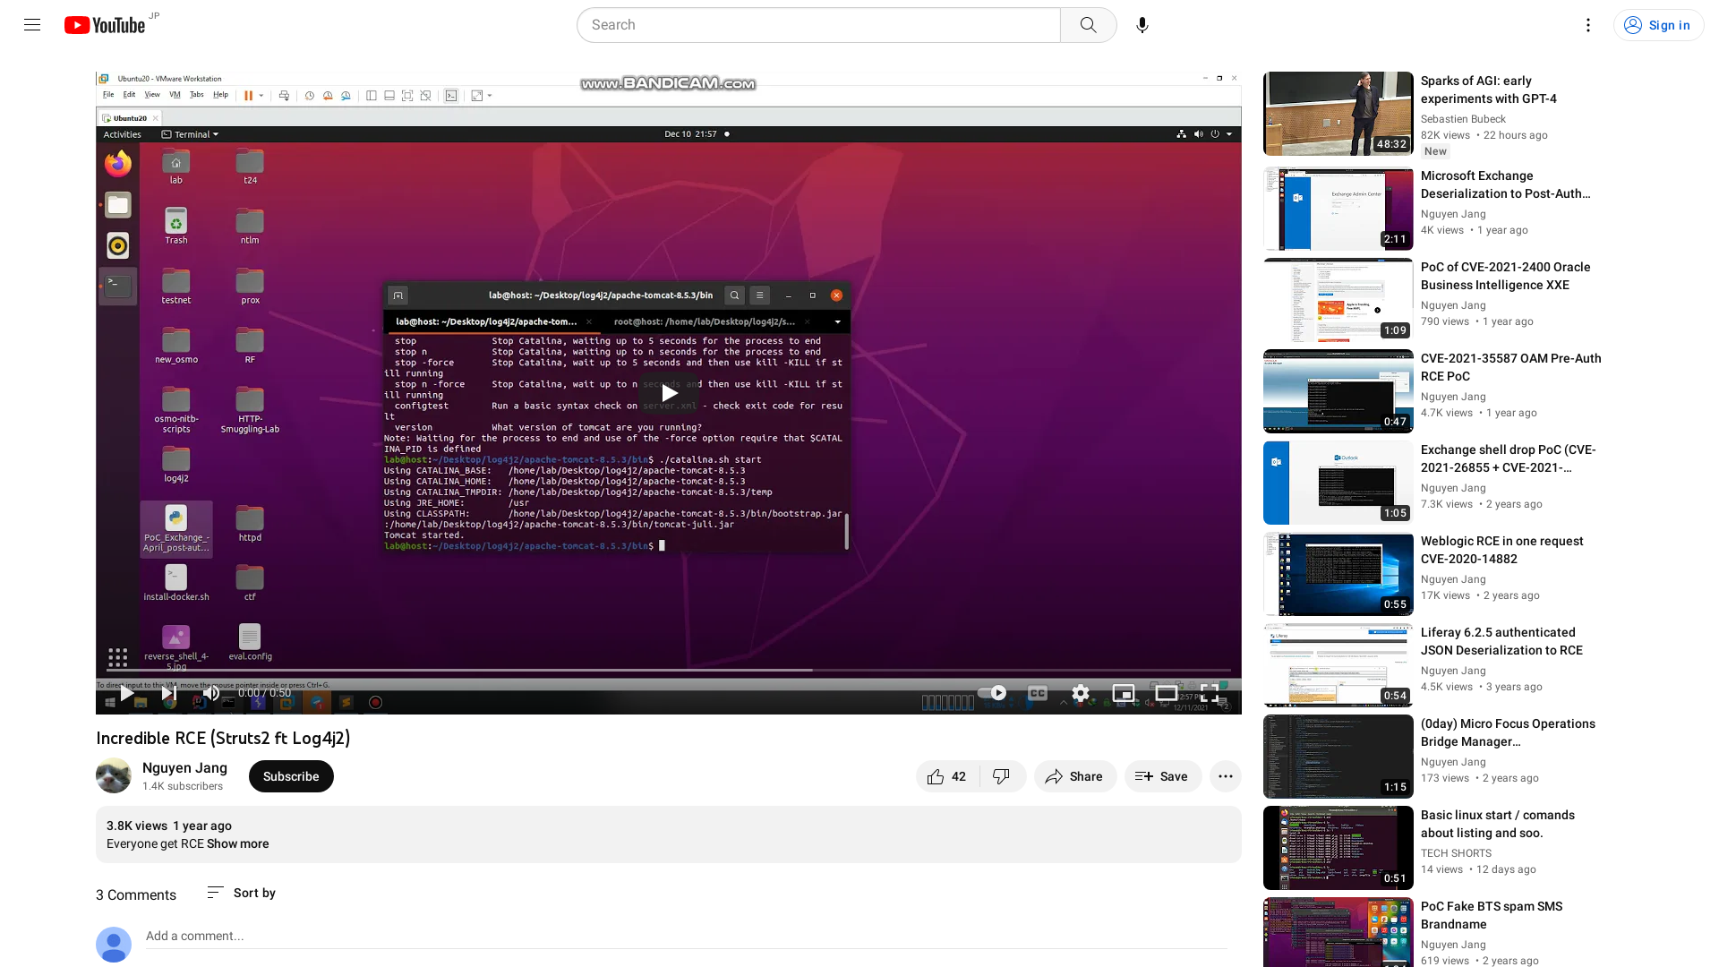Start voice search with microphone
The height and width of the screenshot is (967, 1719).
coord(1142,25)
